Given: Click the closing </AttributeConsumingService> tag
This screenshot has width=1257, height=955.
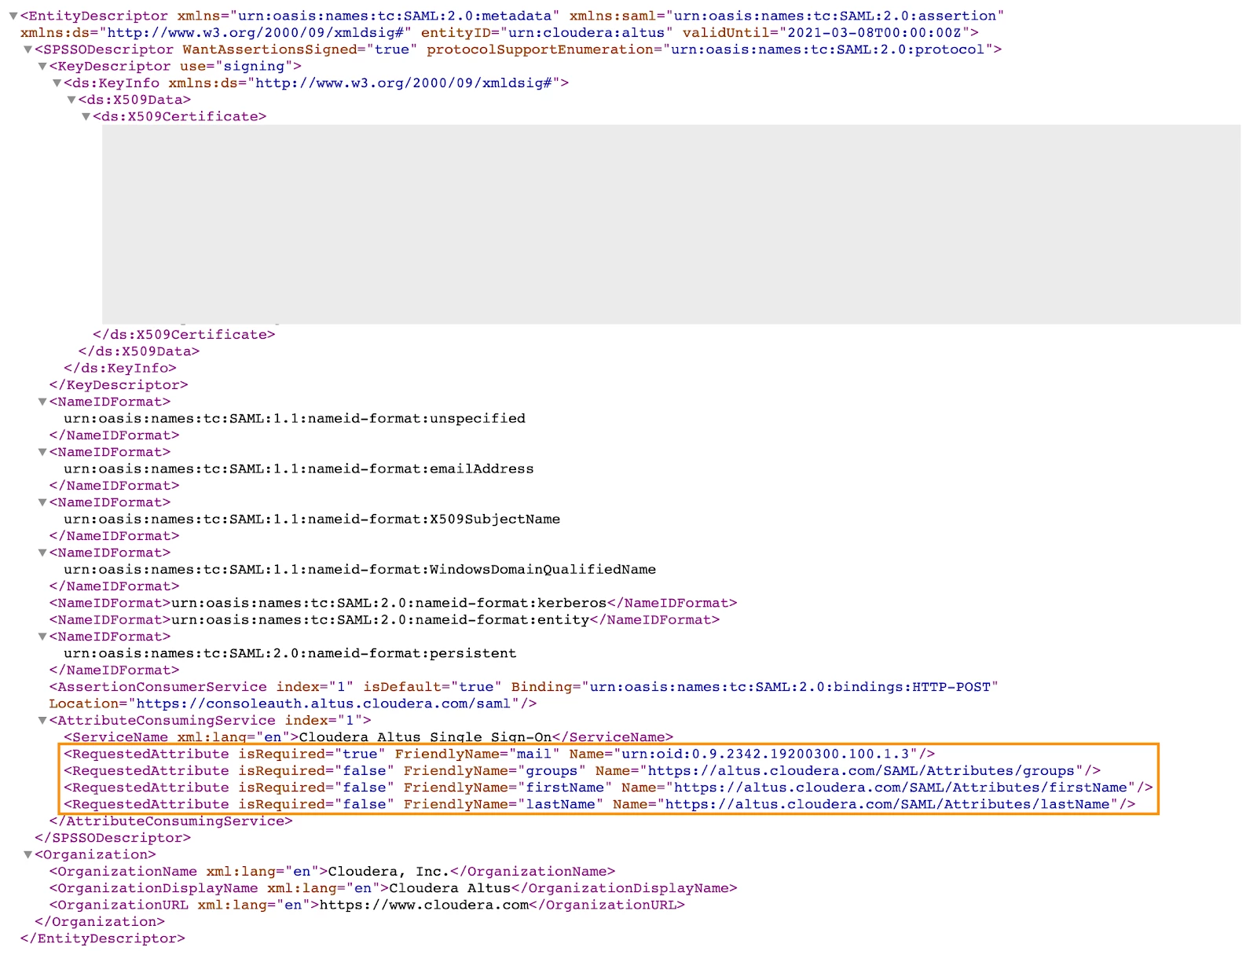Looking at the screenshot, I should coord(170,821).
